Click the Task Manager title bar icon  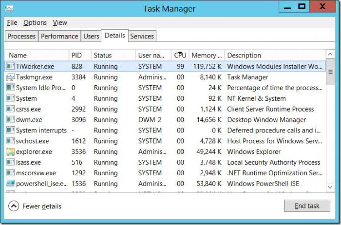click(x=10, y=9)
